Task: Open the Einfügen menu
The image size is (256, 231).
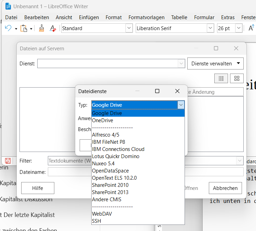Action: [89, 17]
